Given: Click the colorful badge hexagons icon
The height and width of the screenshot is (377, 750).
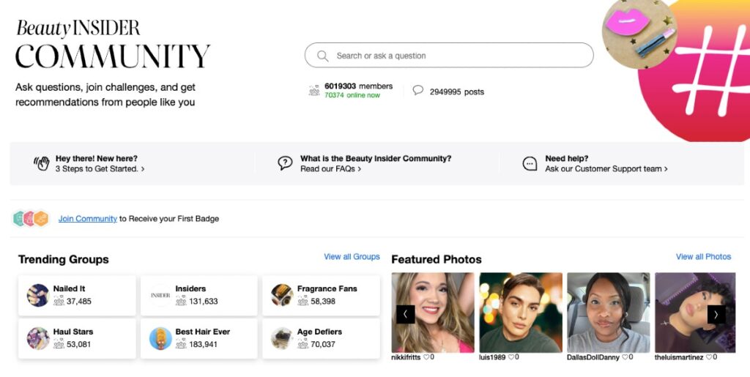Looking at the screenshot, I should pos(31,218).
